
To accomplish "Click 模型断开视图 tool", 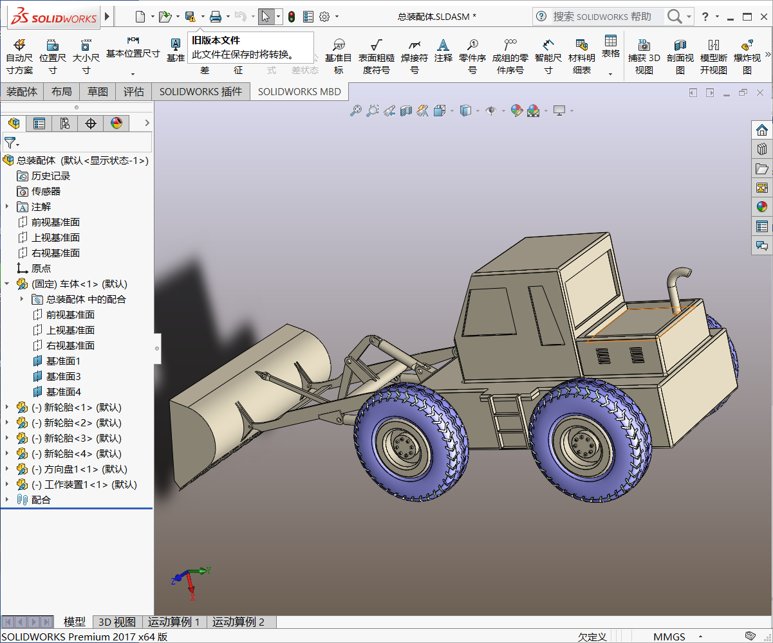I will 714,56.
